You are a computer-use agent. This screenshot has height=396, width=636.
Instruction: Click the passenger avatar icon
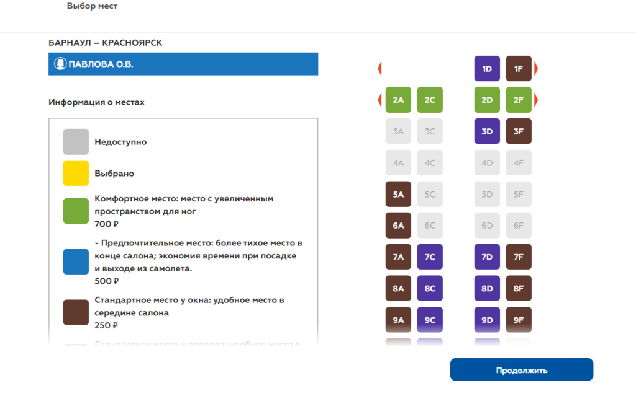pos(60,64)
